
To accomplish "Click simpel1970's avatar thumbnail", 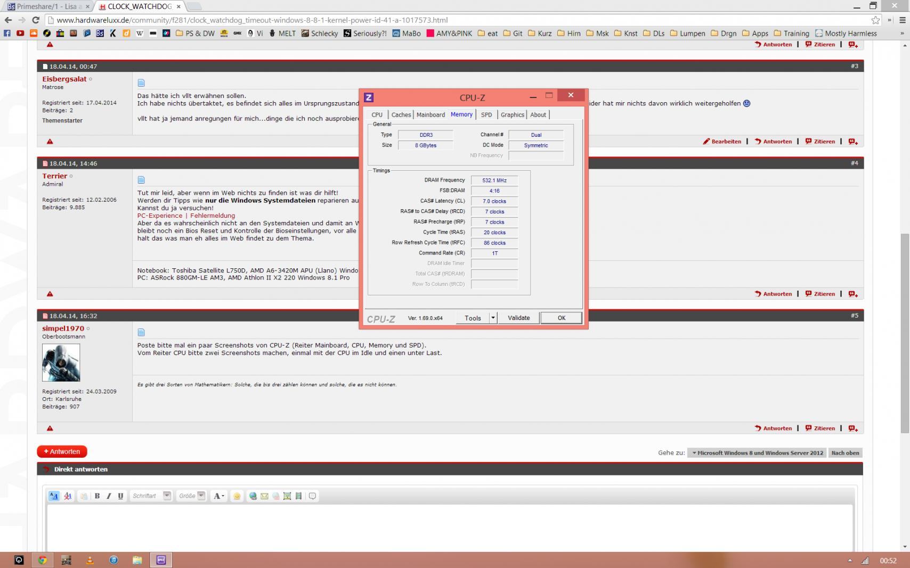I will pyautogui.click(x=61, y=363).
